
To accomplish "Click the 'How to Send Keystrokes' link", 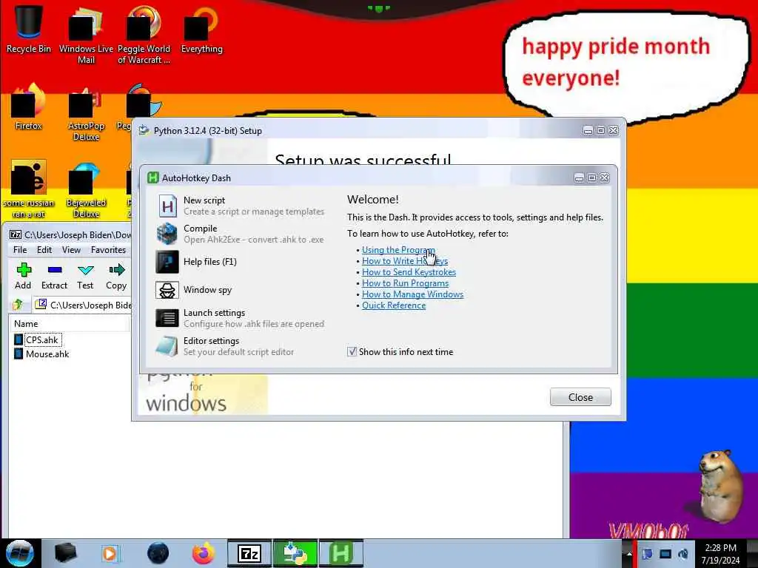I will click(409, 272).
